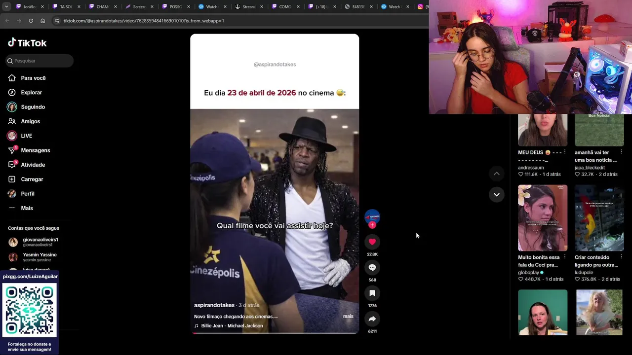This screenshot has height=355, width=632.
Task: Open aspirandotakes username on video
Action: pyautogui.click(x=214, y=305)
